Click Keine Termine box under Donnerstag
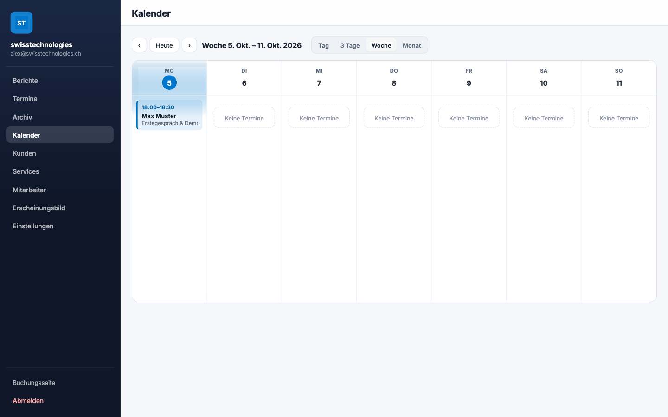668x417 pixels. point(394,118)
